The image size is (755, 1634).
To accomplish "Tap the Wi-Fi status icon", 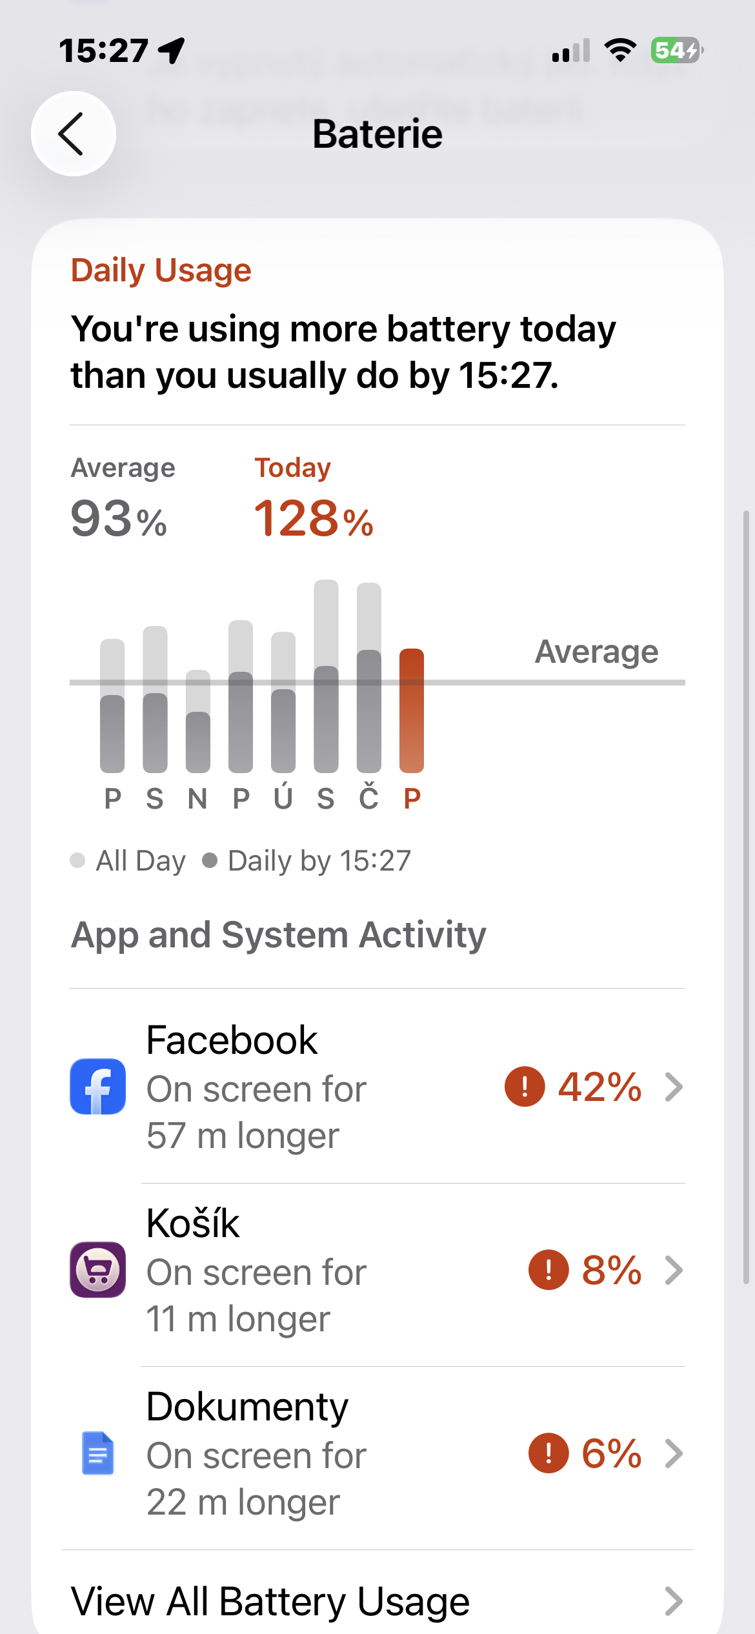I will click(x=620, y=50).
